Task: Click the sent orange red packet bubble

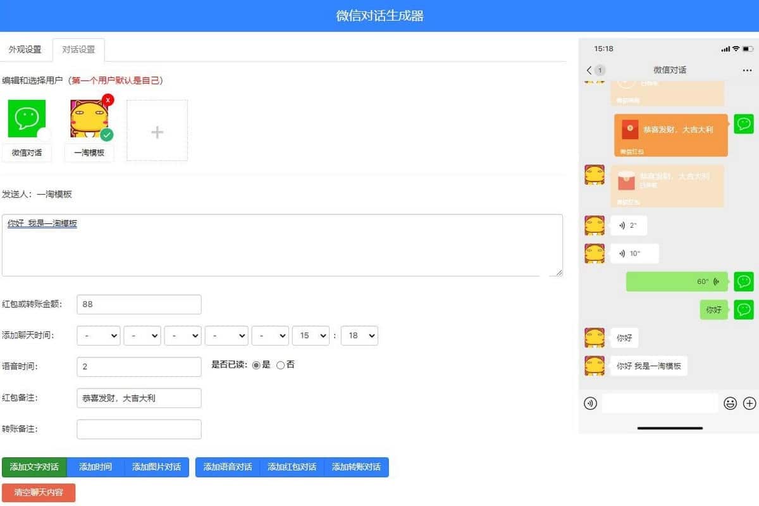Action: pyautogui.click(x=671, y=135)
